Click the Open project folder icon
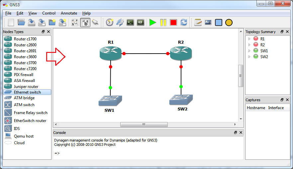Viewport: 293px width, 169px height. pos(21,22)
